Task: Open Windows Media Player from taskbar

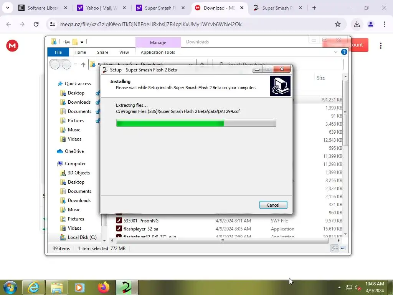Action: (80, 287)
